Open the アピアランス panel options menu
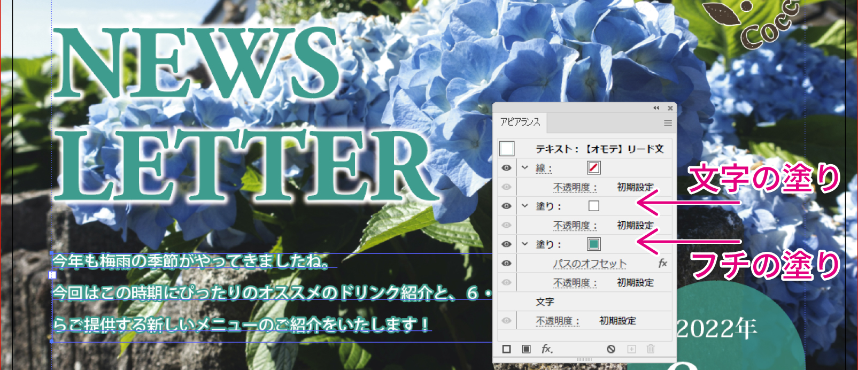Image resolution: width=858 pixels, height=370 pixels. pyautogui.click(x=668, y=123)
